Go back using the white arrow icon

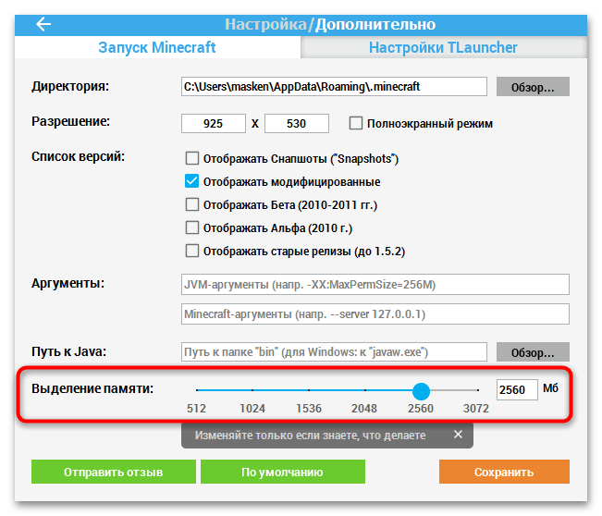click(x=43, y=24)
